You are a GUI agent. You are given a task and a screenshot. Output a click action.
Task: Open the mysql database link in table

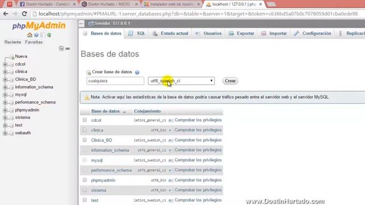(x=97, y=161)
